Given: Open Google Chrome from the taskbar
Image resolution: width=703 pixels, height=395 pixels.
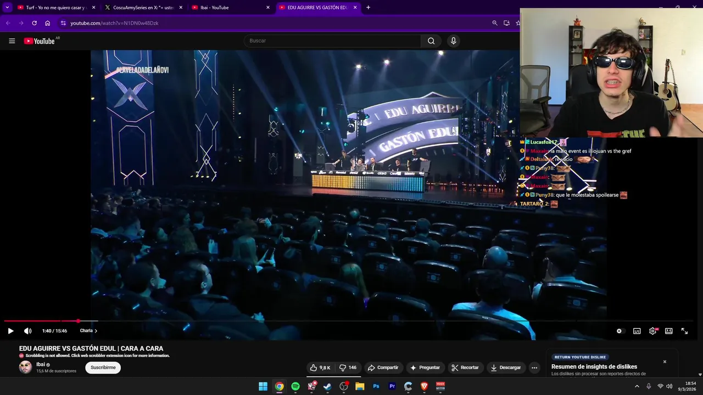Looking at the screenshot, I should click(x=279, y=386).
